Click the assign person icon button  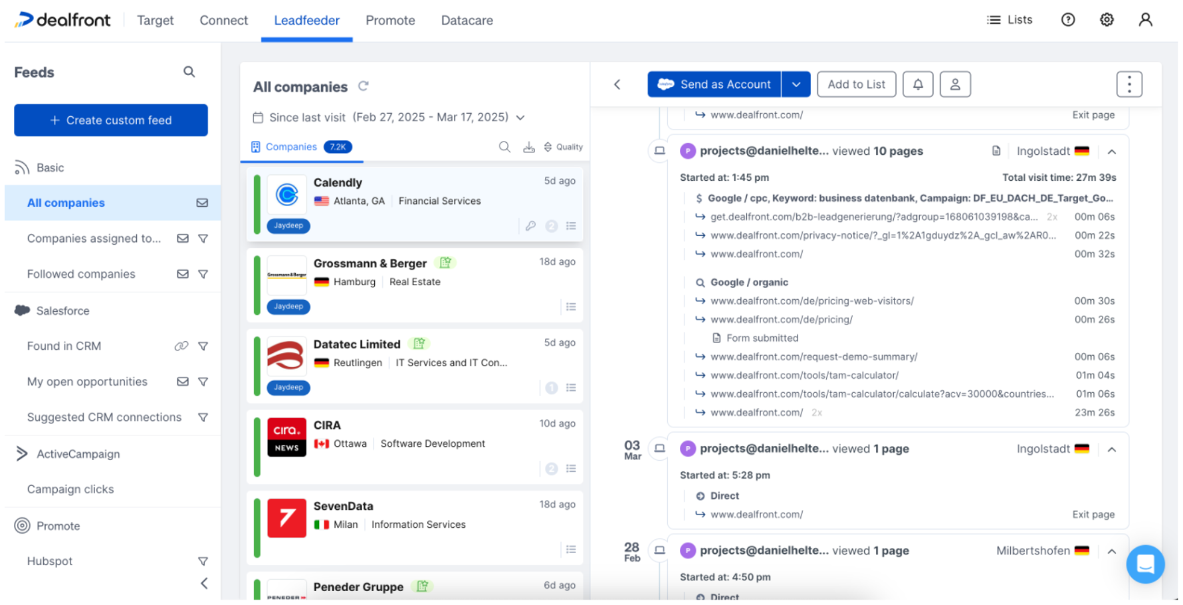pos(955,84)
